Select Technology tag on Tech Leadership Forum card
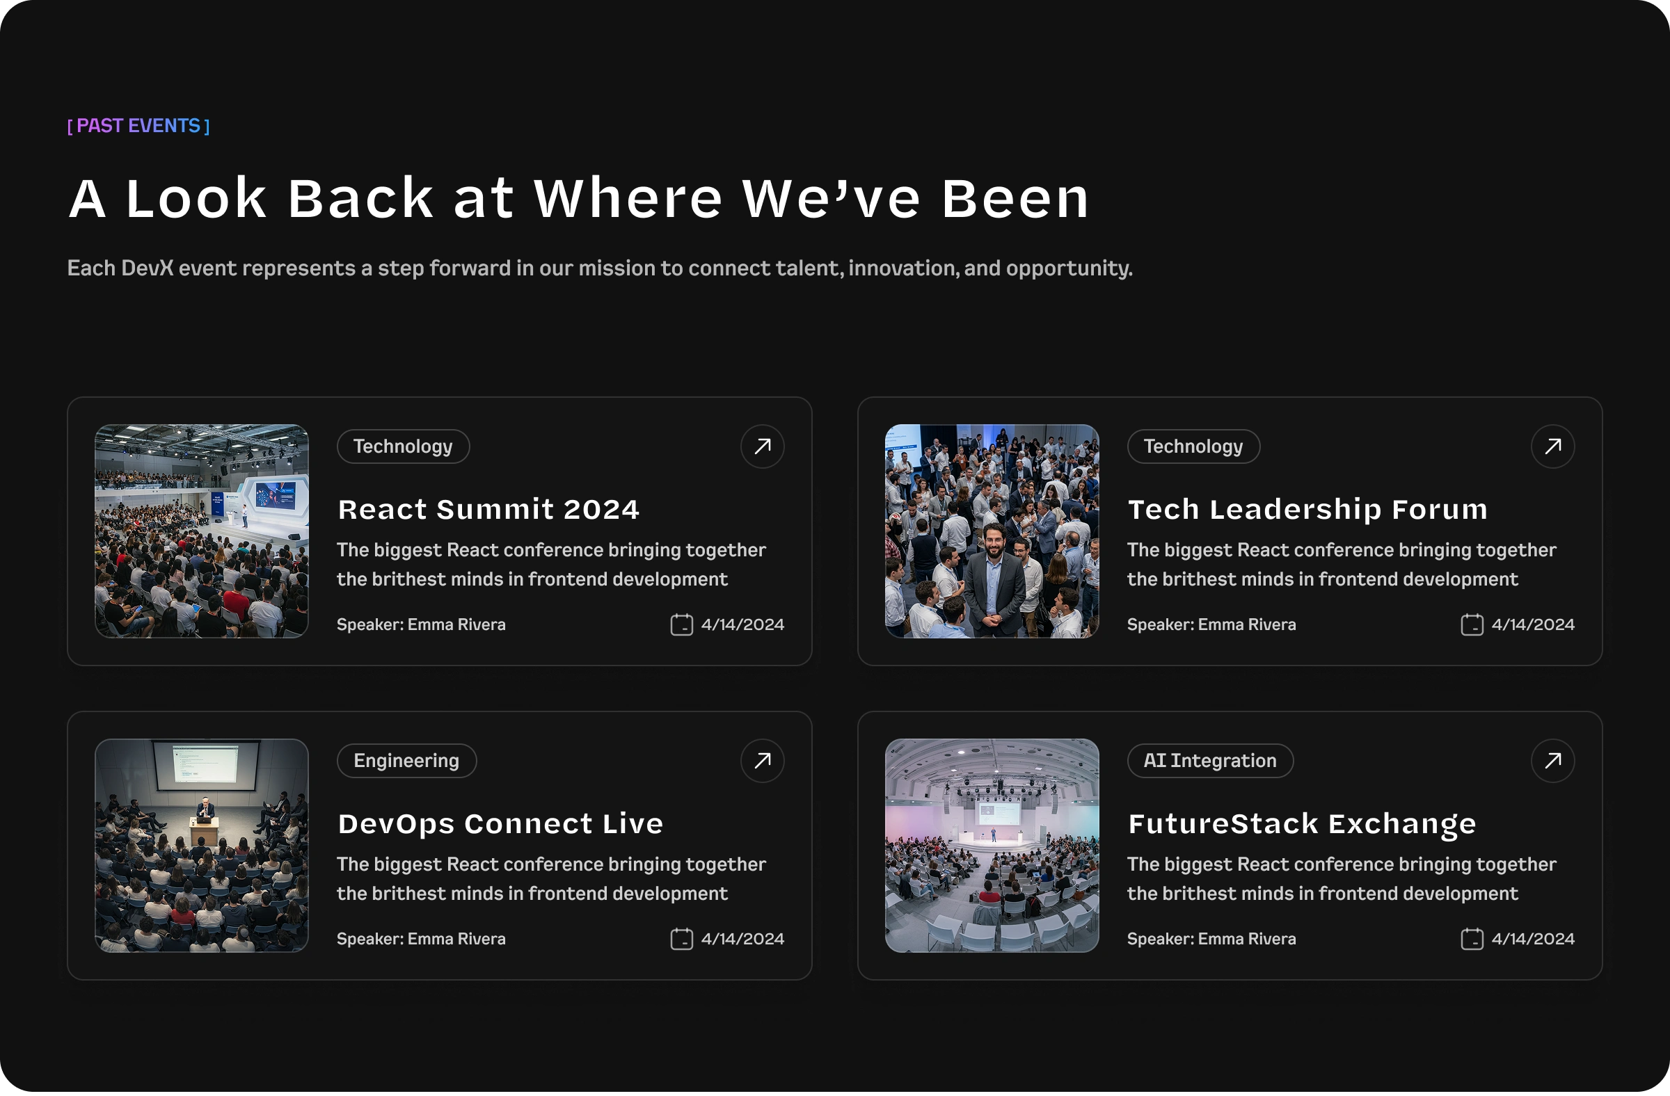 (x=1193, y=446)
